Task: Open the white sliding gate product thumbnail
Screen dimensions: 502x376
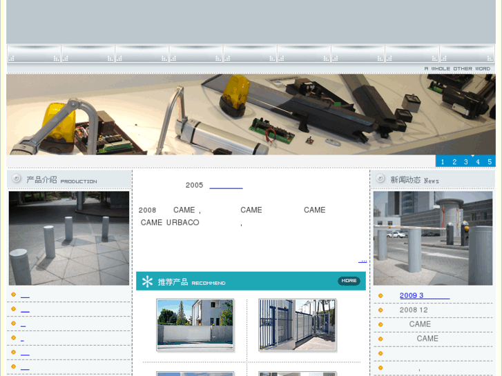Action: pyautogui.click(x=195, y=325)
